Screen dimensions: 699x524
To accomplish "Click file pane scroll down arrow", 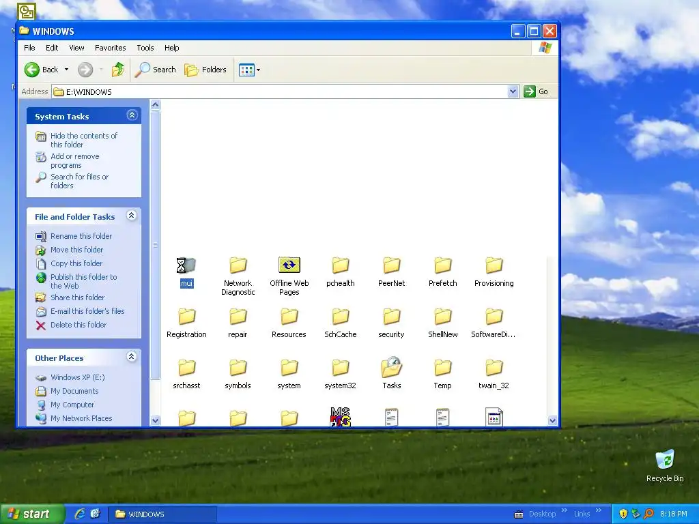I will (552, 420).
